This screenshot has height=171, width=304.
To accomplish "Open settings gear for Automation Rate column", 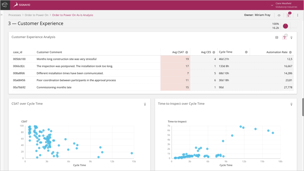I will 290,52.
